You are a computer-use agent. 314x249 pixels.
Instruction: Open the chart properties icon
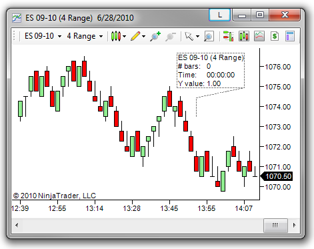(290, 36)
